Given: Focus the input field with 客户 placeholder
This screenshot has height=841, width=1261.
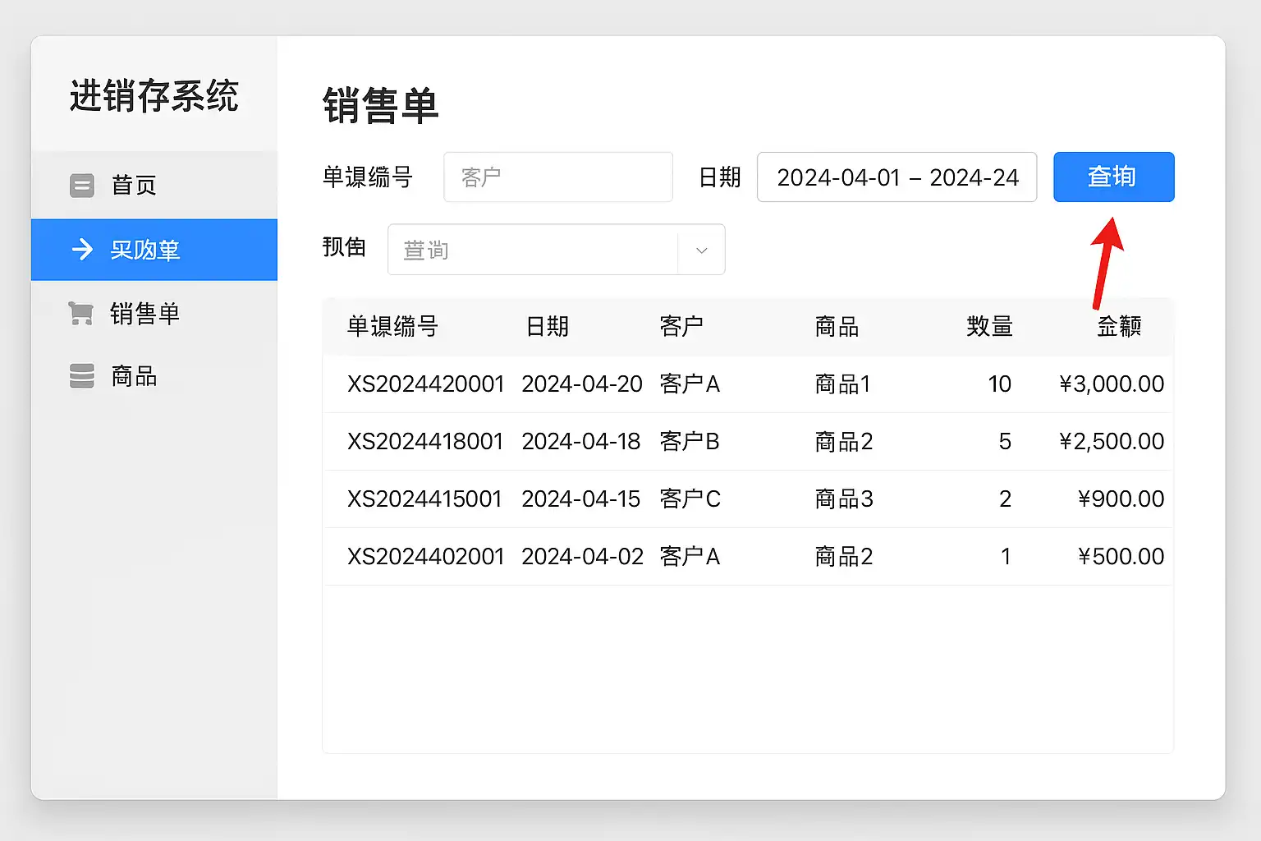Looking at the screenshot, I should coord(558,177).
